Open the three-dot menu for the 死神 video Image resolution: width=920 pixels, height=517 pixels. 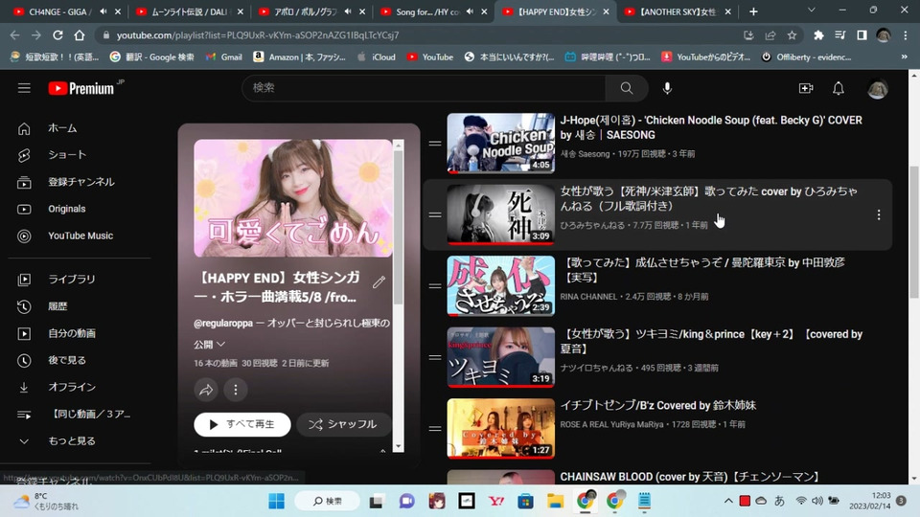click(x=879, y=215)
